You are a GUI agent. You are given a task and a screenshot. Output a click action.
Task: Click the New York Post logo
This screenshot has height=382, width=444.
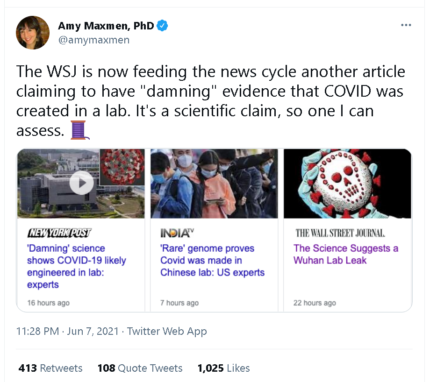(59, 233)
